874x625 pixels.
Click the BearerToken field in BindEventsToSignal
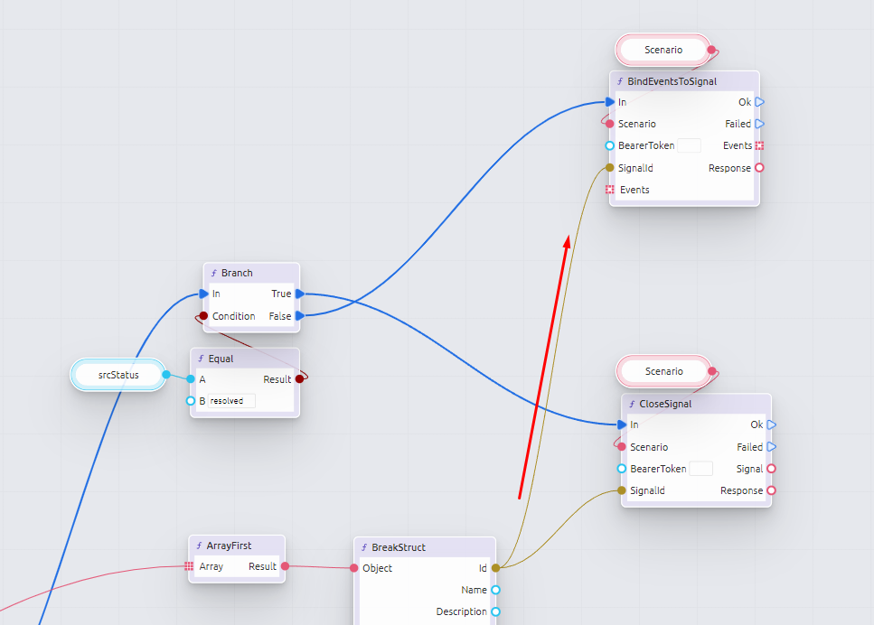click(689, 145)
